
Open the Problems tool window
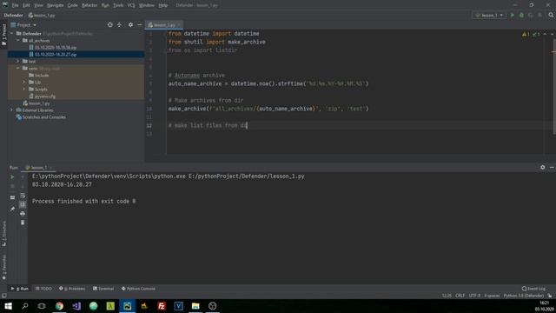[72, 289]
